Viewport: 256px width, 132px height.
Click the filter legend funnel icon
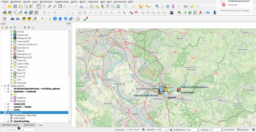pyautogui.click(x=14, y=27)
